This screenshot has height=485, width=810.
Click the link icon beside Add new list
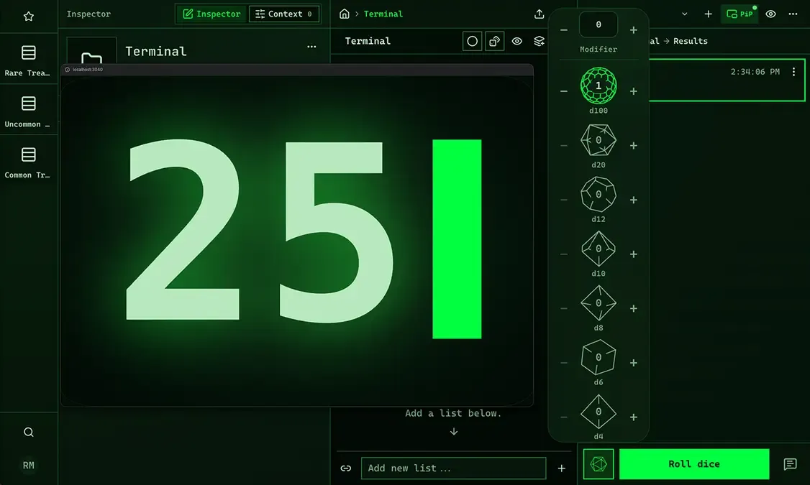click(x=345, y=468)
